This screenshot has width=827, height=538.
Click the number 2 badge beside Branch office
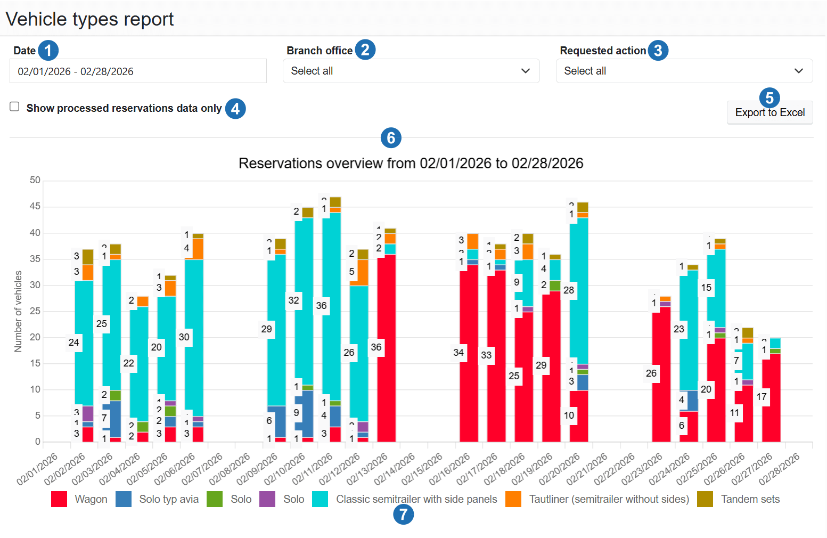(365, 50)
